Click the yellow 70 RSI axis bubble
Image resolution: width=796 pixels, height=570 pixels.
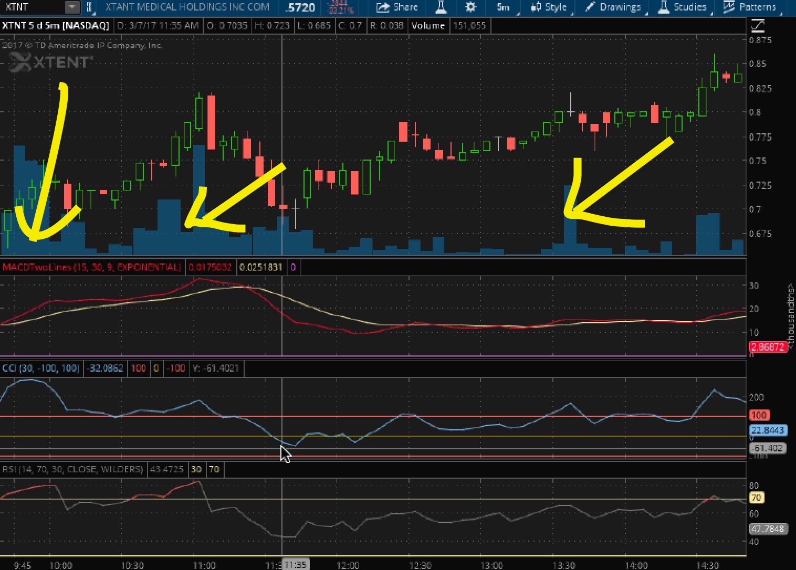756,498
